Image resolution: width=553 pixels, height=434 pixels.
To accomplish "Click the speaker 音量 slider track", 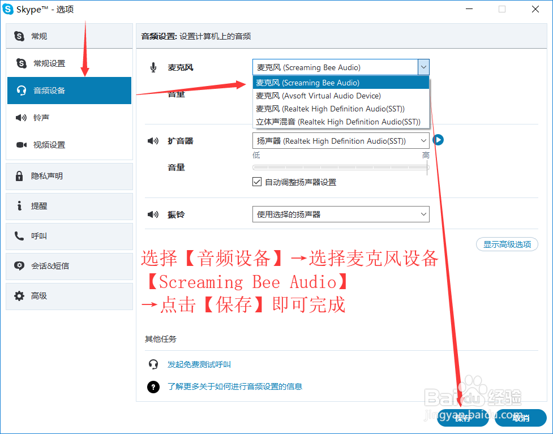I will [x=341, y=167].
